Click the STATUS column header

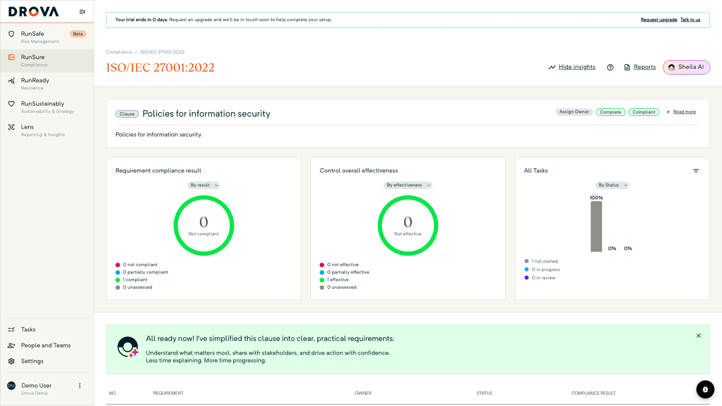484,393
